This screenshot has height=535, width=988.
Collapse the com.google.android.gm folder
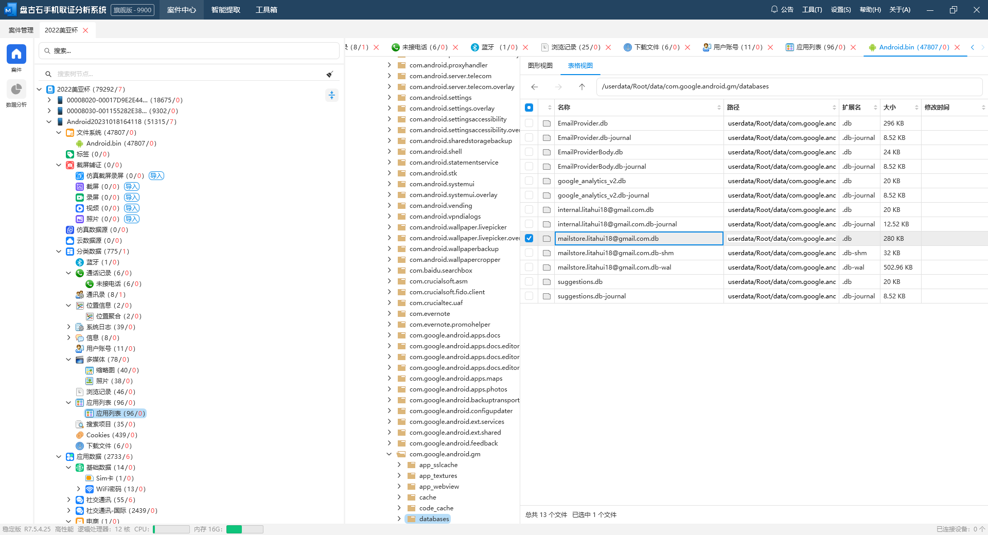(389, 454)
